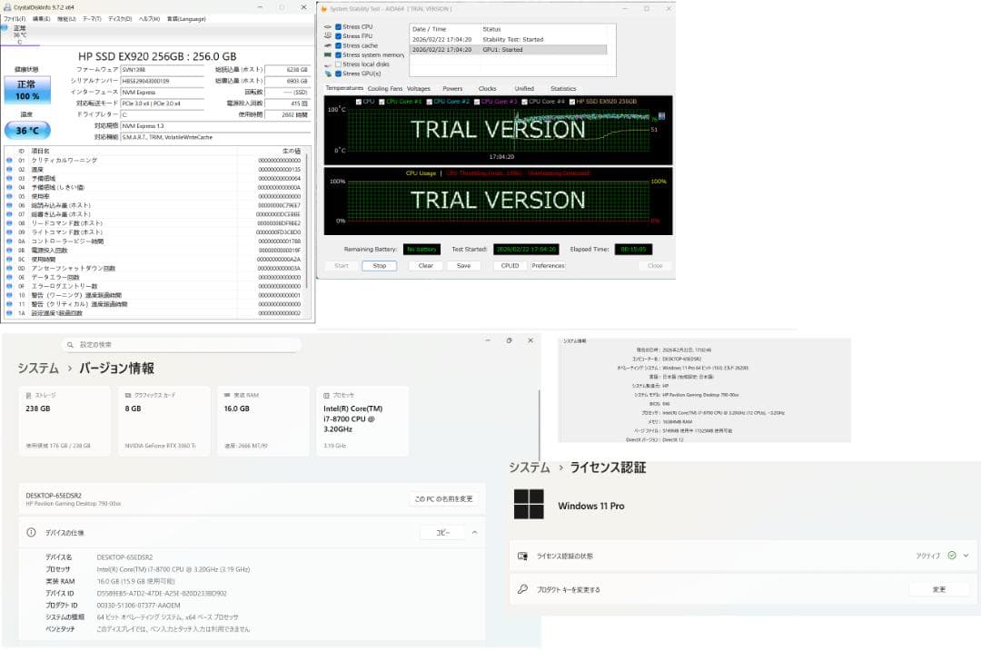Open Preferences in the stability test window
This screenshot has height=650, width=981.
pos(548,266)
